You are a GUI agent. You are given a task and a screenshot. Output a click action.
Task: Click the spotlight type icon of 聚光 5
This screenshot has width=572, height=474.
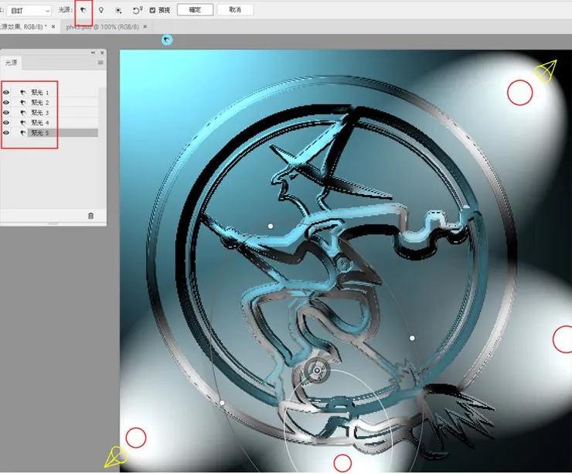(23, 133)
